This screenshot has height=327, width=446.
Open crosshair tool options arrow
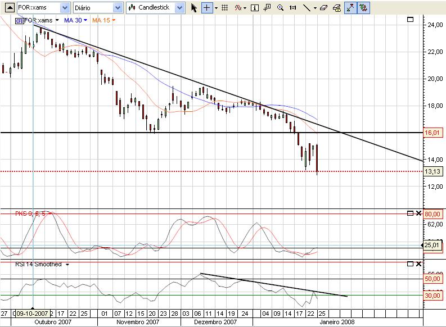click(x=216, y=8)
